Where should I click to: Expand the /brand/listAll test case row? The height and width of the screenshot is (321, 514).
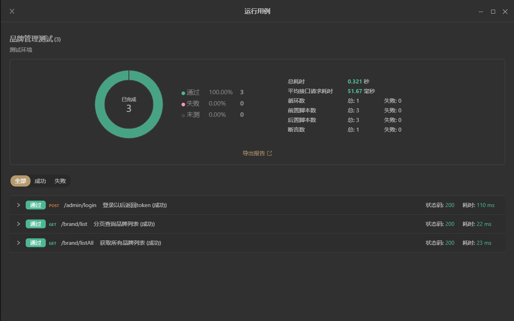18,242
